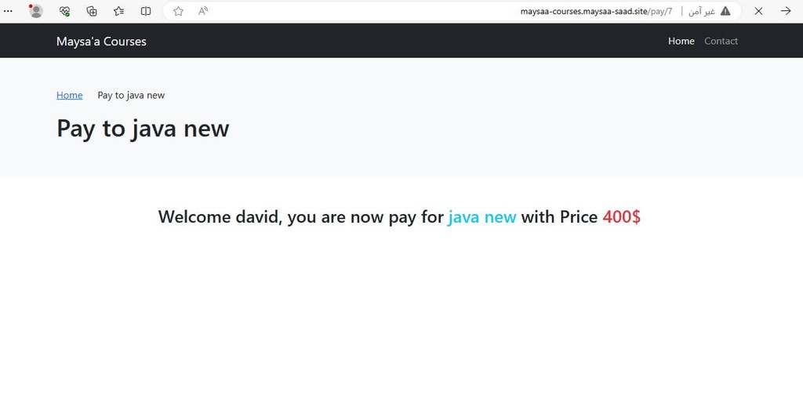Follow the Home breadcrumb link
The image size is (803, 414).
point(70,96)
